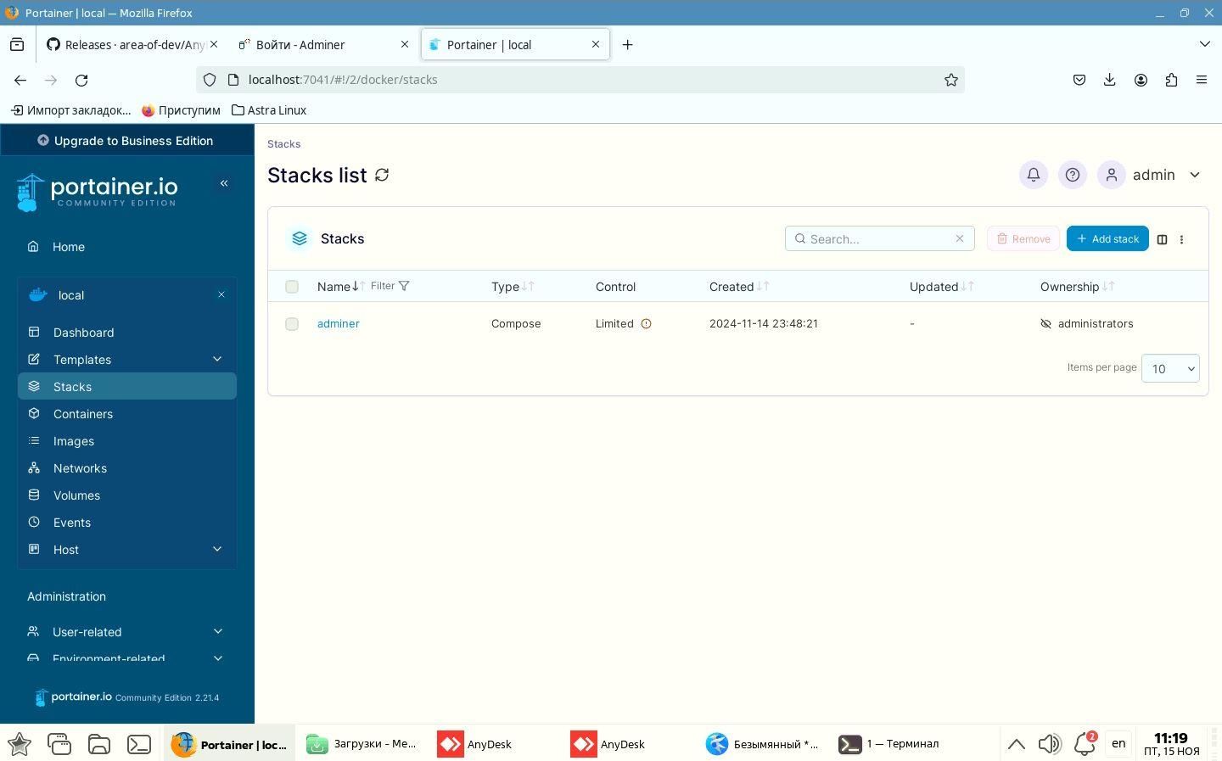Screen dimensions: 1222x761
Task: Open table column settings icon
Action: [1162, 239]
